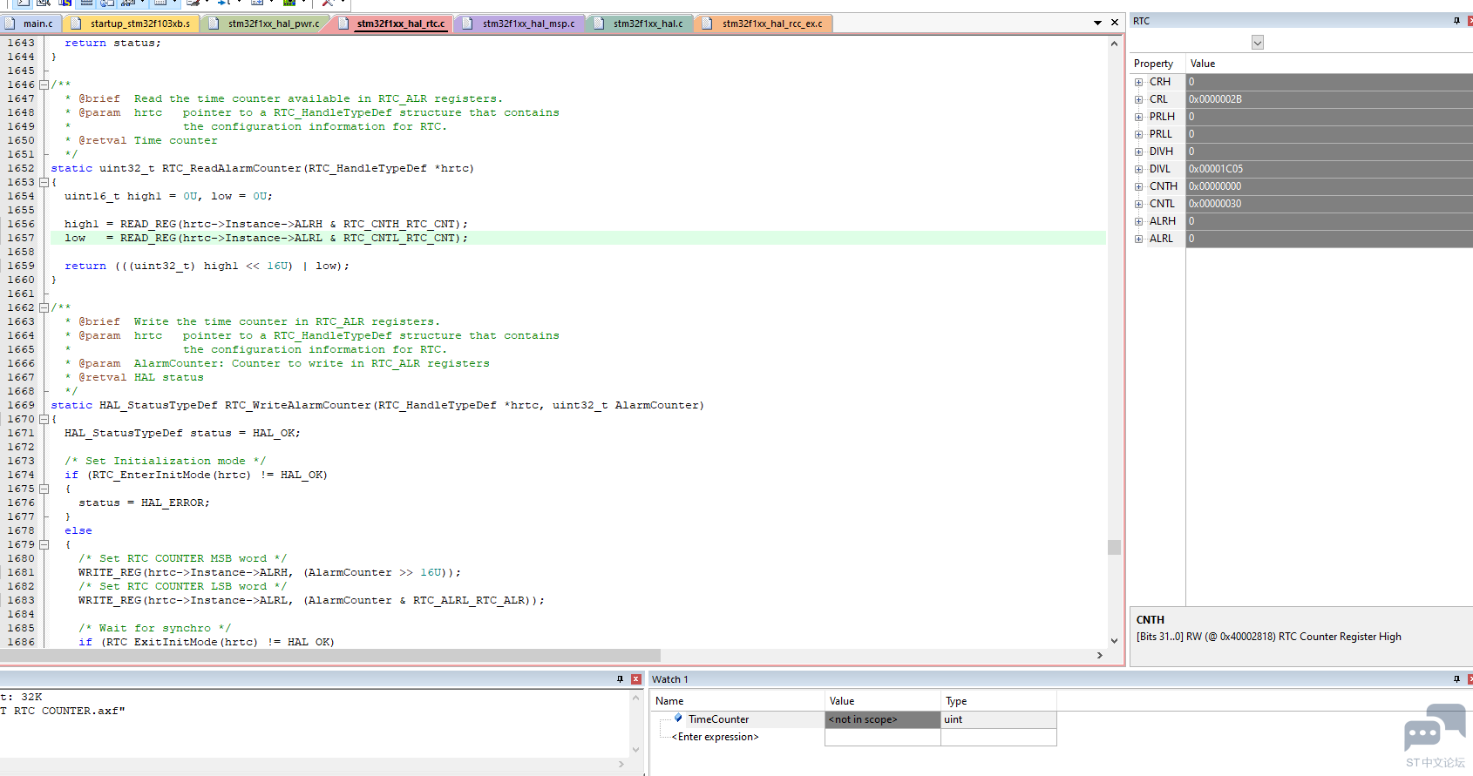Collapse the else-block brace at line 1679
The height and width of the screenshot is (776, 1473).
pyautogui.click(x=44, y=544)
